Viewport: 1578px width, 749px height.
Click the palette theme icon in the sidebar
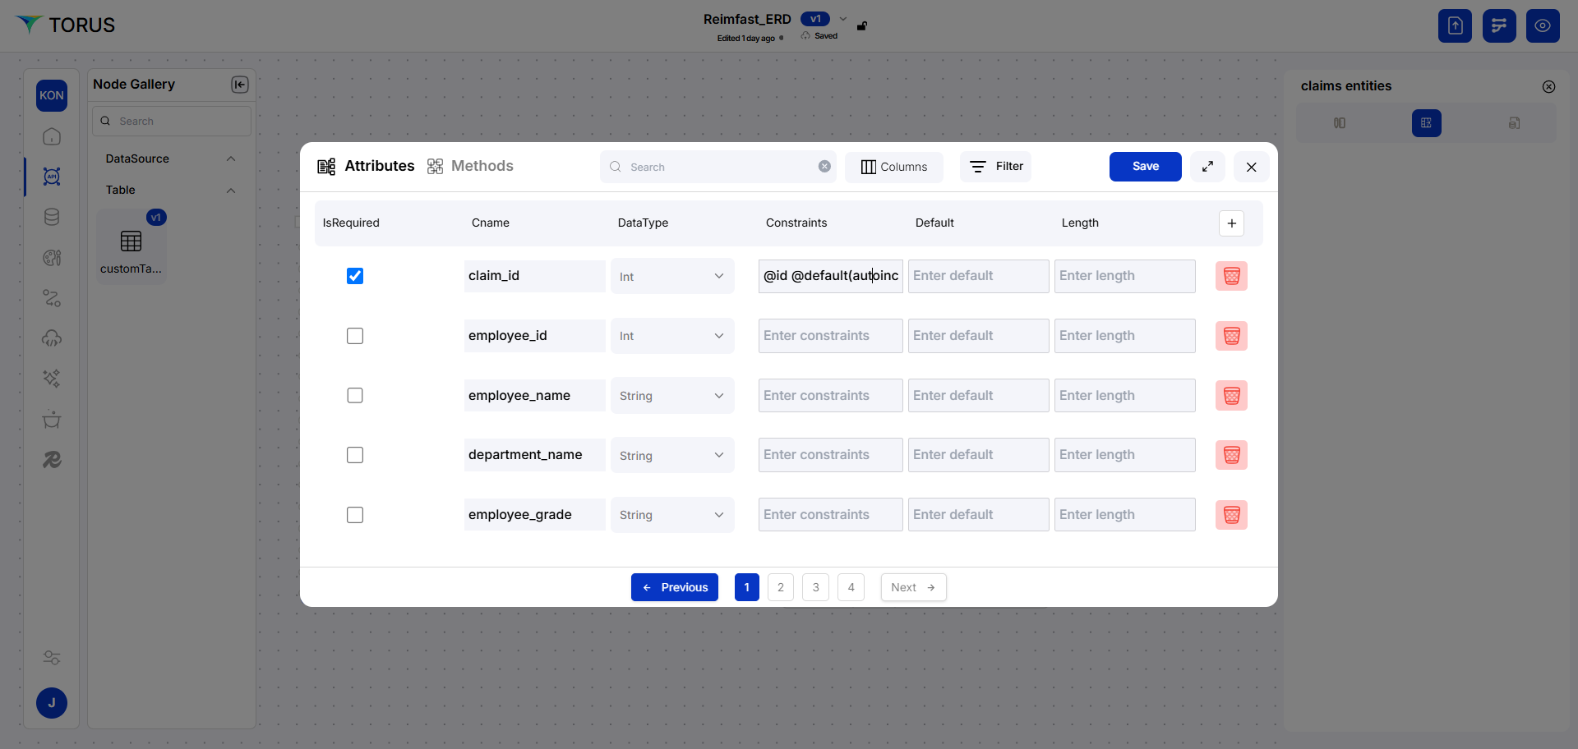click(52, 258)
